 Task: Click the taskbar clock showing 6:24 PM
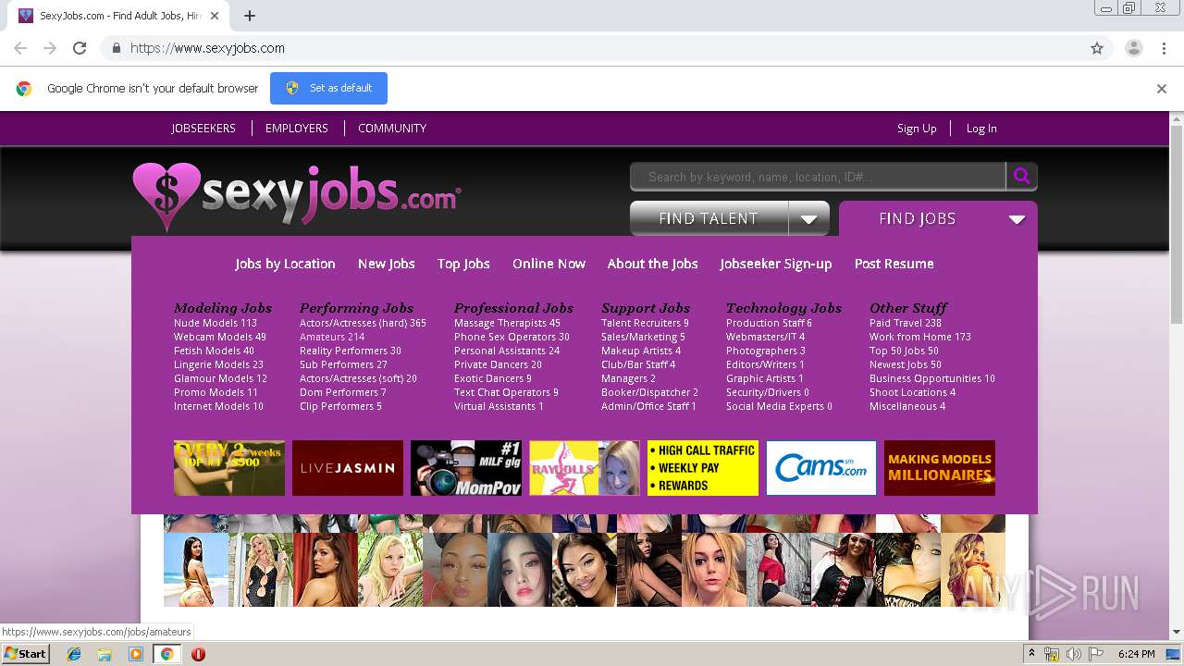[1136, 654]
